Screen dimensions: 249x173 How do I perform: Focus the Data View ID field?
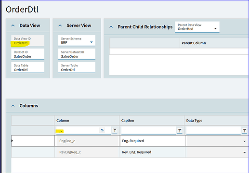click(27, 41)
